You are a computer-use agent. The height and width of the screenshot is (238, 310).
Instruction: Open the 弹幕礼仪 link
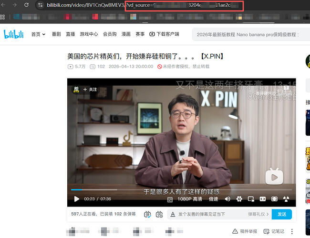pyautogui.click(x=258, y=214)
